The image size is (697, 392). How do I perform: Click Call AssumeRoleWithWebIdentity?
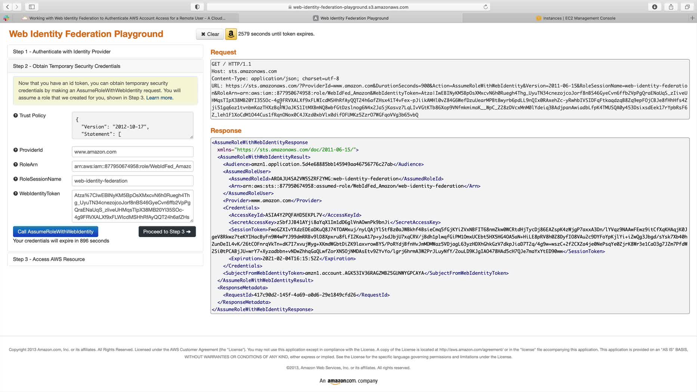click(56, 232)
